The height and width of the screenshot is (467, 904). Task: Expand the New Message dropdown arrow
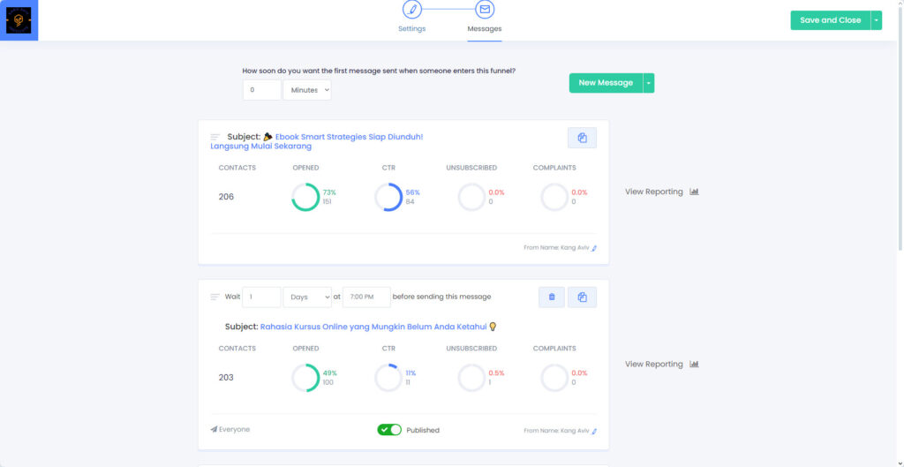(649, 83)
